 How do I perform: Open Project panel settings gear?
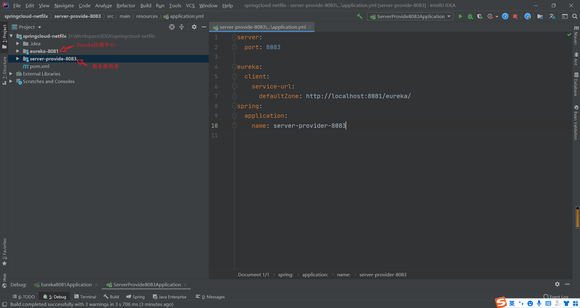pyautogui.click(x=194, y=27)
